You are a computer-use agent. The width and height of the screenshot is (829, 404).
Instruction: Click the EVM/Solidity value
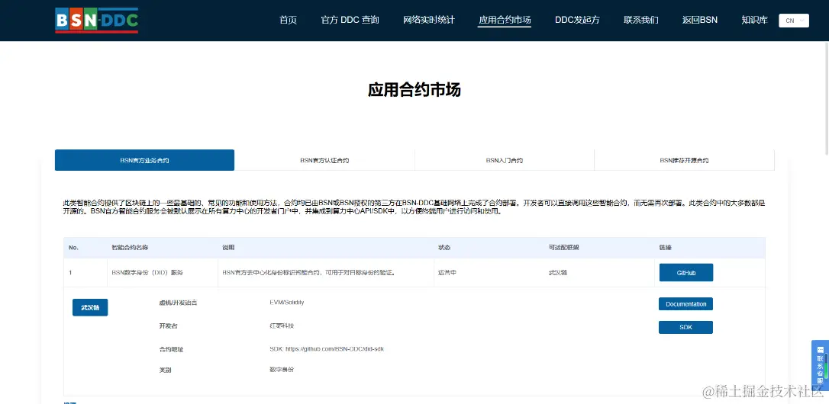click(286, 303)
